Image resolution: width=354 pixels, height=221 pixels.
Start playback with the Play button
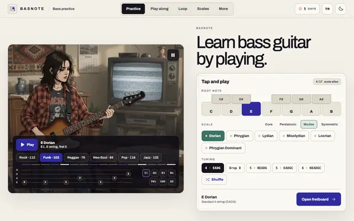tap(27, 145)
